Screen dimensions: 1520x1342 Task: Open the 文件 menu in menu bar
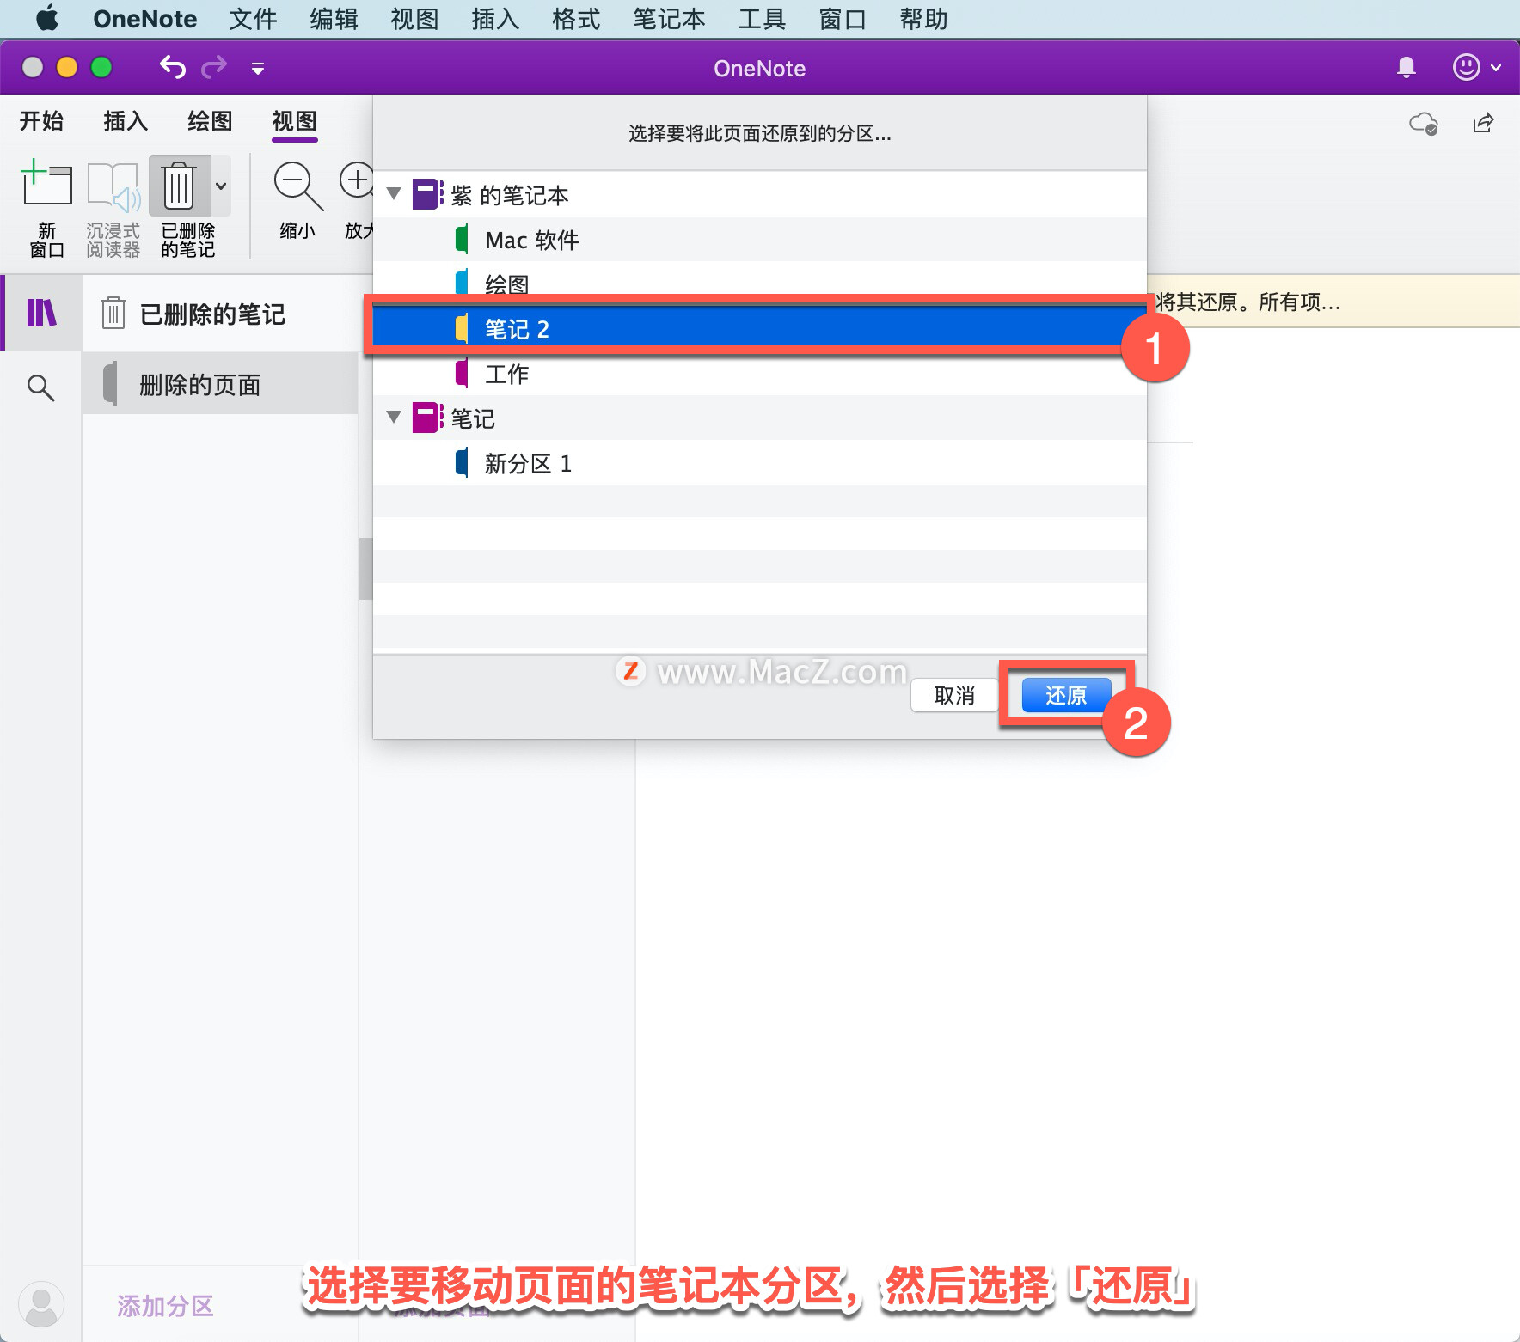point(253,19)
